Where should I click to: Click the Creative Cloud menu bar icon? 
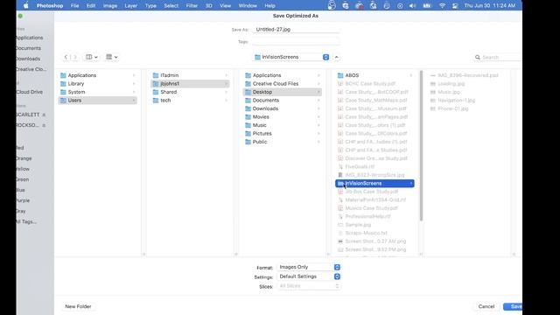click(360, 6)
